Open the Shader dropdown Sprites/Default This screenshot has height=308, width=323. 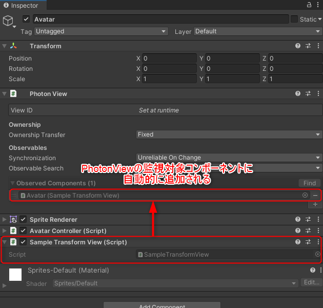point(175,283)
